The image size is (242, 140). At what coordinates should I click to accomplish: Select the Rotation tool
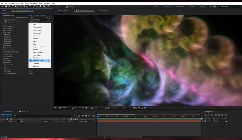tap(13, 6)
